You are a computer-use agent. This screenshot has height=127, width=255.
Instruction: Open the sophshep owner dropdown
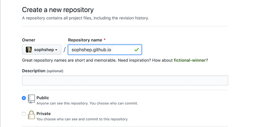[42, 50]
